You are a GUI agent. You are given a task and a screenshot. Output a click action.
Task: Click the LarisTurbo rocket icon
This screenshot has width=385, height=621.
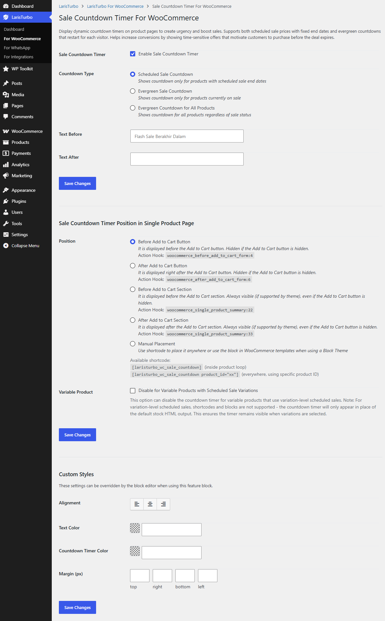[6, 17]
